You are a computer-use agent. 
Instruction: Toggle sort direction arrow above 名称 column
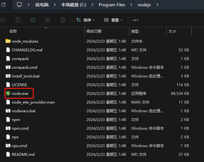coord(46,28)
